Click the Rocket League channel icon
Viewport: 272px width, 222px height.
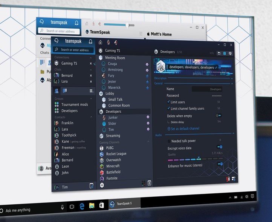[x=102, y=154]
